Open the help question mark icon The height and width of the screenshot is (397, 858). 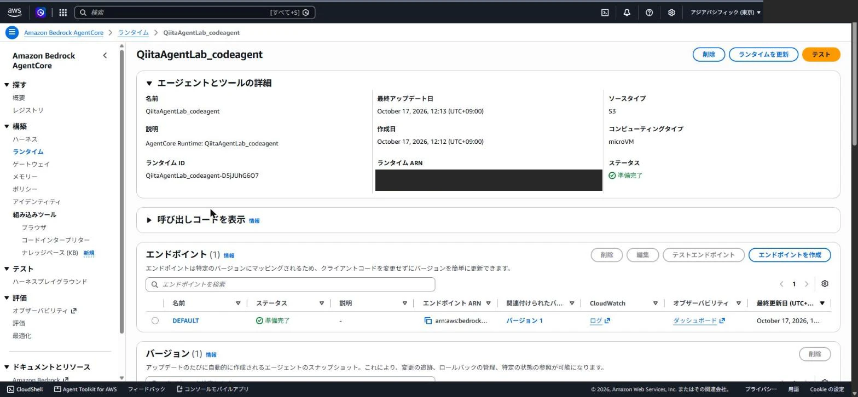coord(649,12)
